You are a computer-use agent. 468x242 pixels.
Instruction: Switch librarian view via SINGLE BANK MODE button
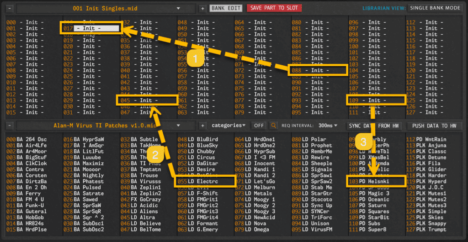tap(435, 8)
